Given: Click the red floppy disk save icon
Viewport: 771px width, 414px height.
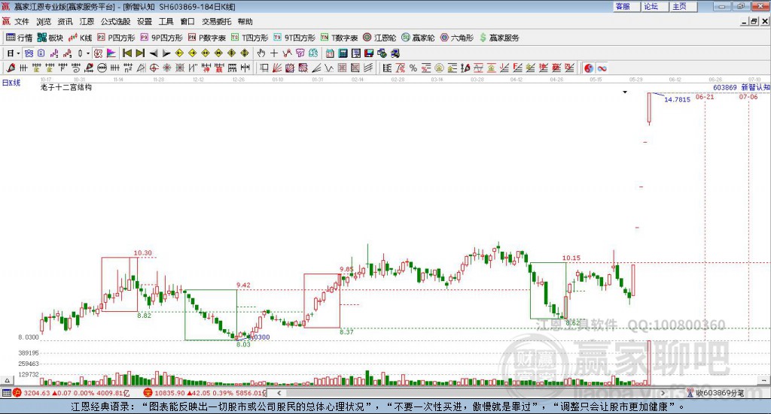Looking at the screenshot, I should 369,53.
